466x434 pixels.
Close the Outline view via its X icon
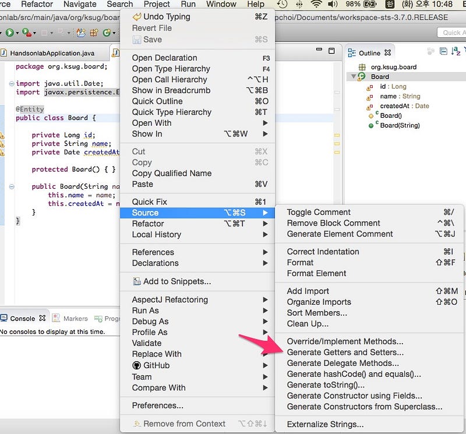tap(387, 52)
